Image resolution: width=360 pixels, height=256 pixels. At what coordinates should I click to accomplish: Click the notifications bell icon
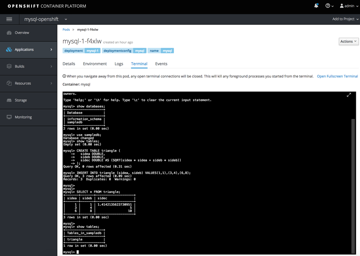point(316,6)
